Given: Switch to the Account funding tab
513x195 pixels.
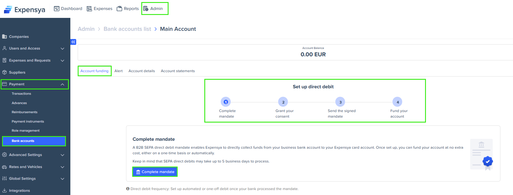Looking at the screenshot, I should [x=94, y=71].
